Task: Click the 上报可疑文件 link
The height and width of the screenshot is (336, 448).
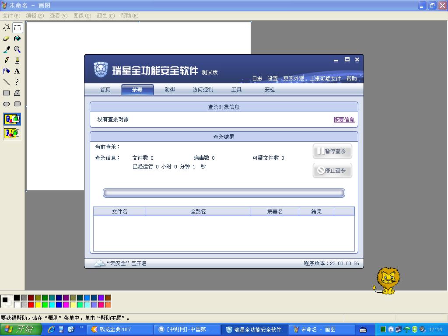Action: (325, 79)
